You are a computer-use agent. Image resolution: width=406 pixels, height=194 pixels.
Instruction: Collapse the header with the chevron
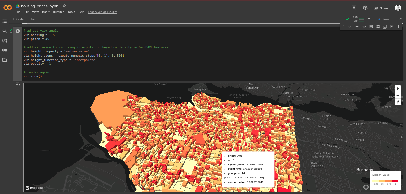coord(401,19)
